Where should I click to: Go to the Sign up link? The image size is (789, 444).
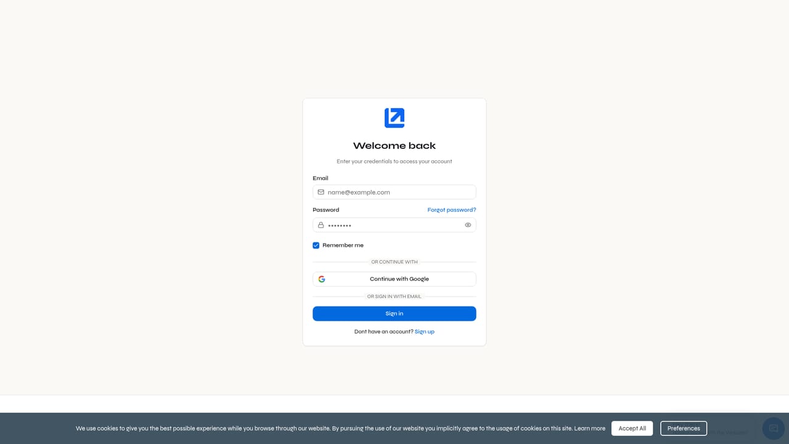pos(425,332)
